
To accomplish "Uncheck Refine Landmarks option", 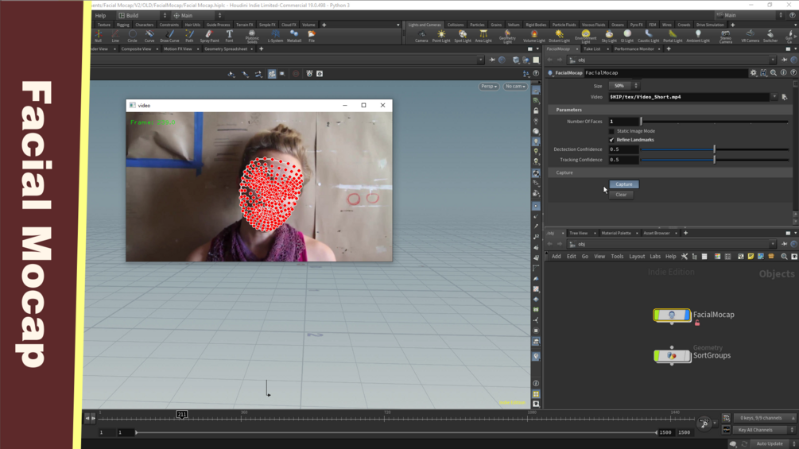I will coord(611,140).
